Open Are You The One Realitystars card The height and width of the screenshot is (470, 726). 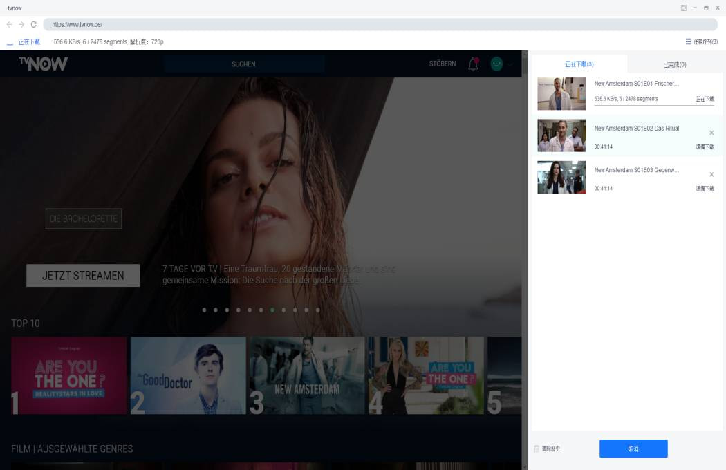[x=69, y=375]
